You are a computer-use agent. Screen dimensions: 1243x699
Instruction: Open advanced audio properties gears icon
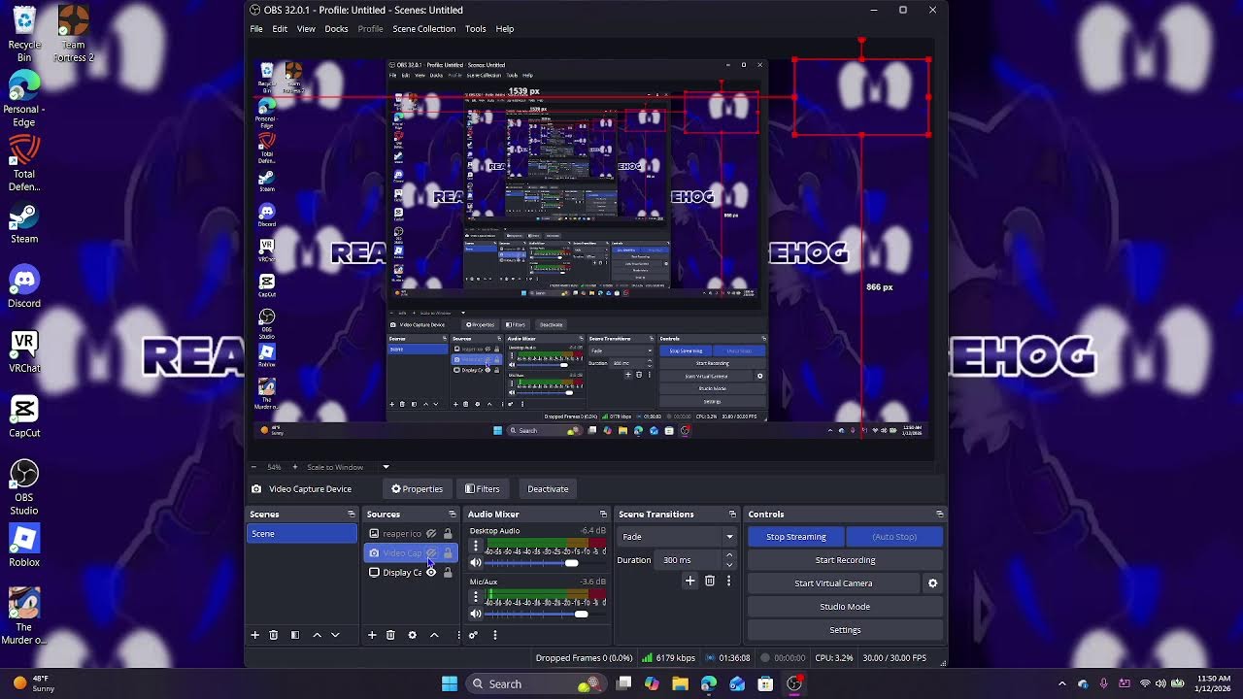click(474, 635)
